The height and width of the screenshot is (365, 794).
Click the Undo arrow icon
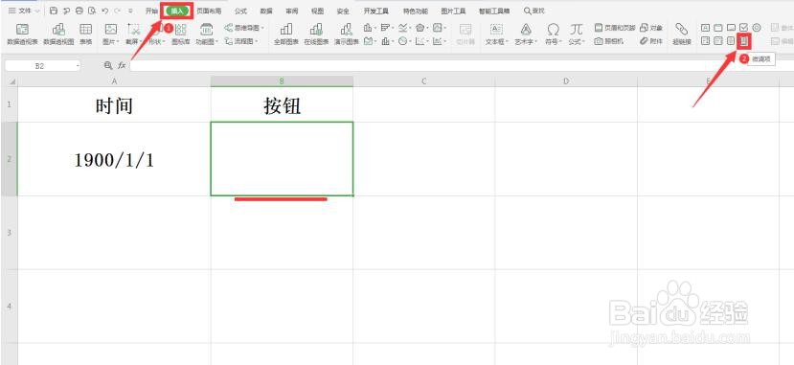click(104, 11)
